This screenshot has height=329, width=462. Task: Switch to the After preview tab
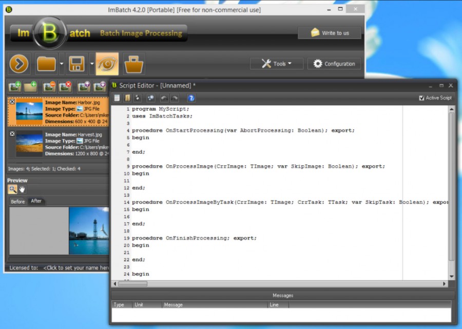tap(36, 202)
